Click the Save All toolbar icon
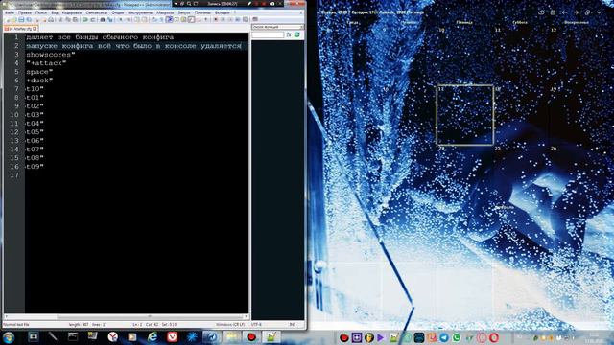 (x=29, y=19)
